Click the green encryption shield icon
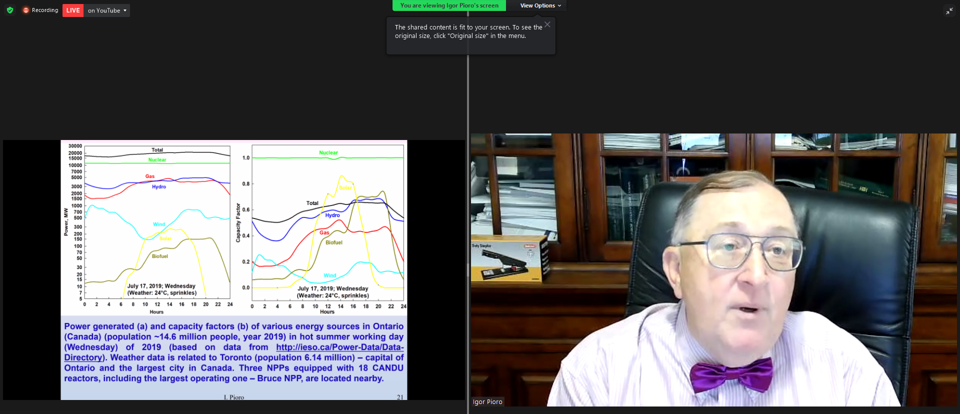960x414 pixels. pos(10,10)
